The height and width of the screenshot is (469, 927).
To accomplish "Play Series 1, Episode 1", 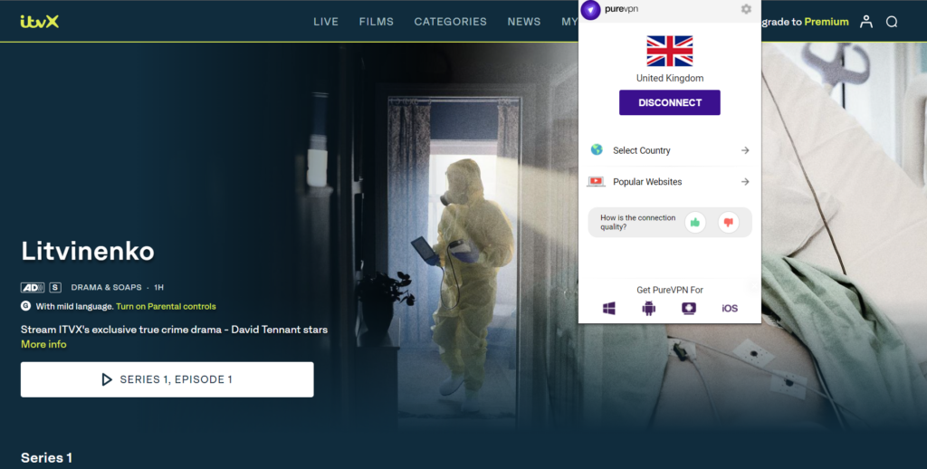I will 167,379.
